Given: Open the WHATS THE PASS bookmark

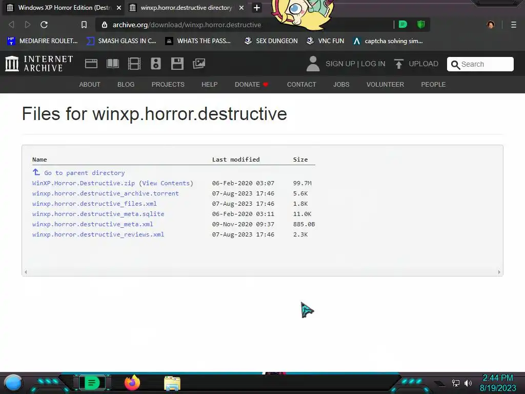Looking at the screenshot, I should pyautogui.click(x=198, y=41).
